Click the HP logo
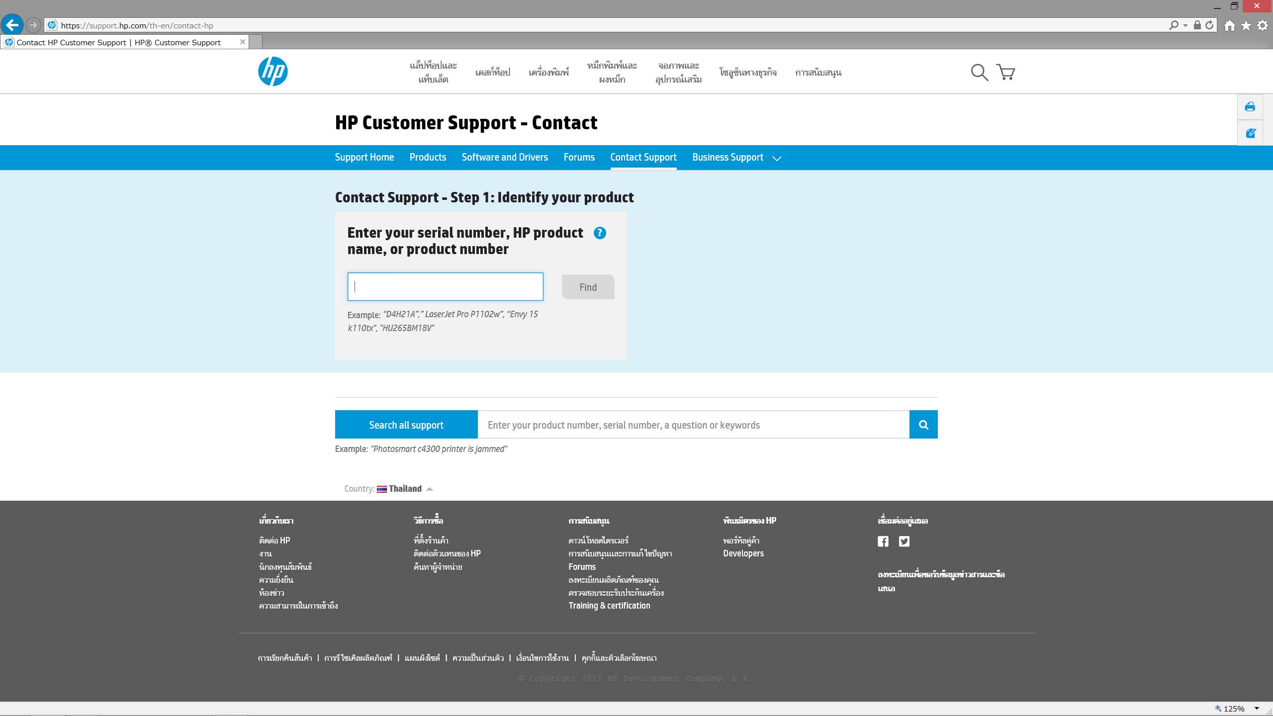Screen dimensions: 1273x716 click(273, 72)
